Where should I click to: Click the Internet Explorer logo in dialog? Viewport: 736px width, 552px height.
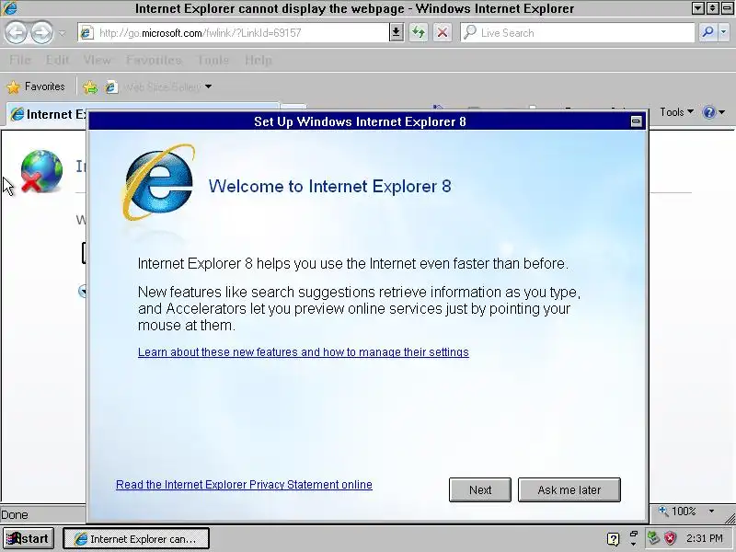click(x=158, y=182)
